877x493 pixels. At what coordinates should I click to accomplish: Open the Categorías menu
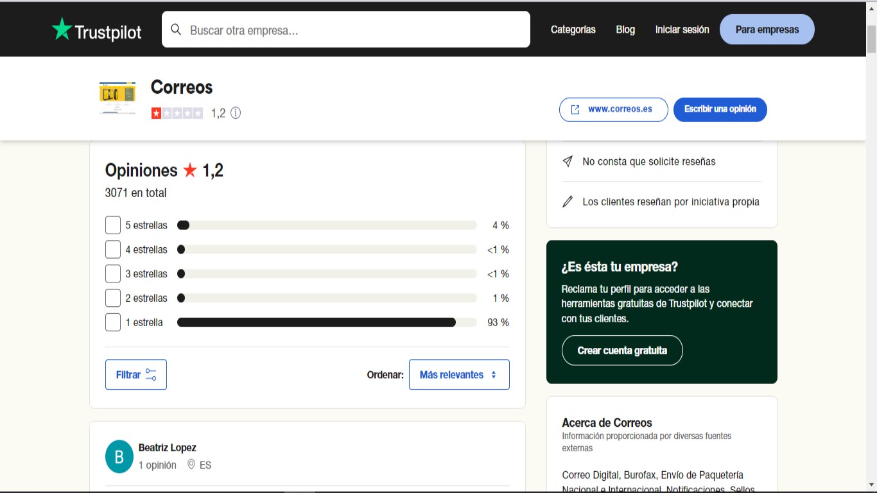point(573,30)
